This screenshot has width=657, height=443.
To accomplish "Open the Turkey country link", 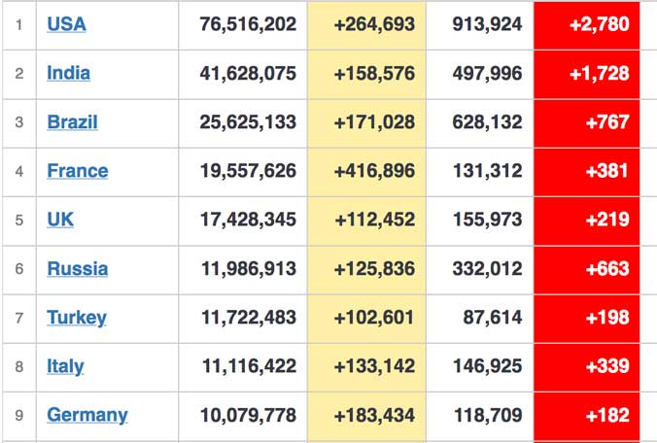I will pos(77,319).
